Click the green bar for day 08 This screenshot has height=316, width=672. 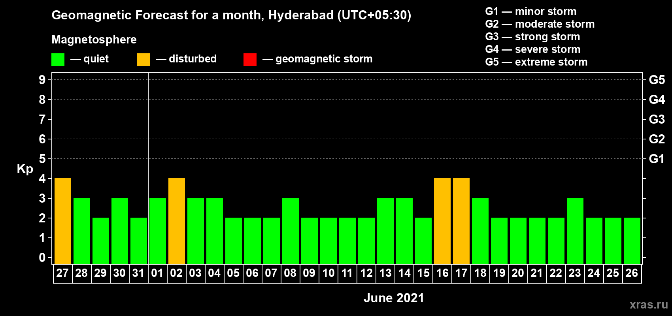(291, 231)
